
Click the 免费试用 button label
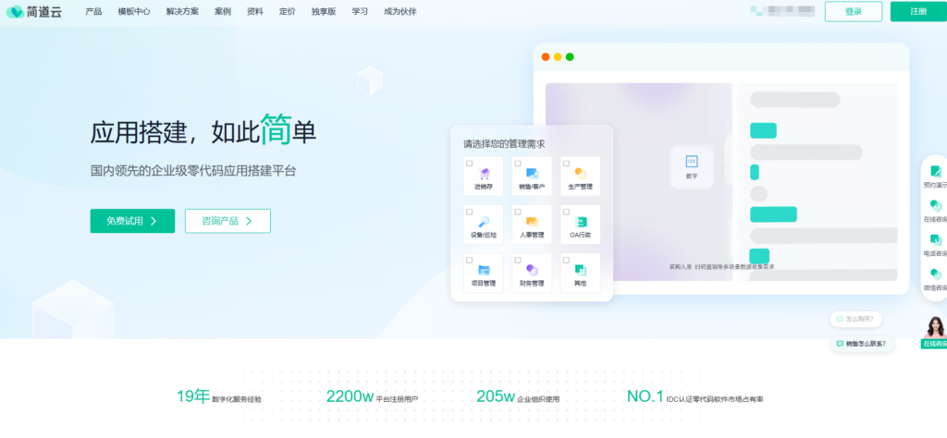(x=125, y=222)
